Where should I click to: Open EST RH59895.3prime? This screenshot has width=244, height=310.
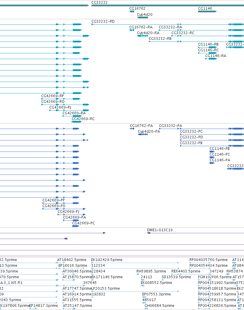[x=151, y=271]
